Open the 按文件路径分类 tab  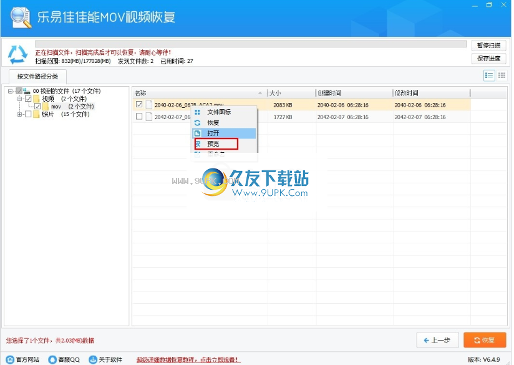coord(37,76)
